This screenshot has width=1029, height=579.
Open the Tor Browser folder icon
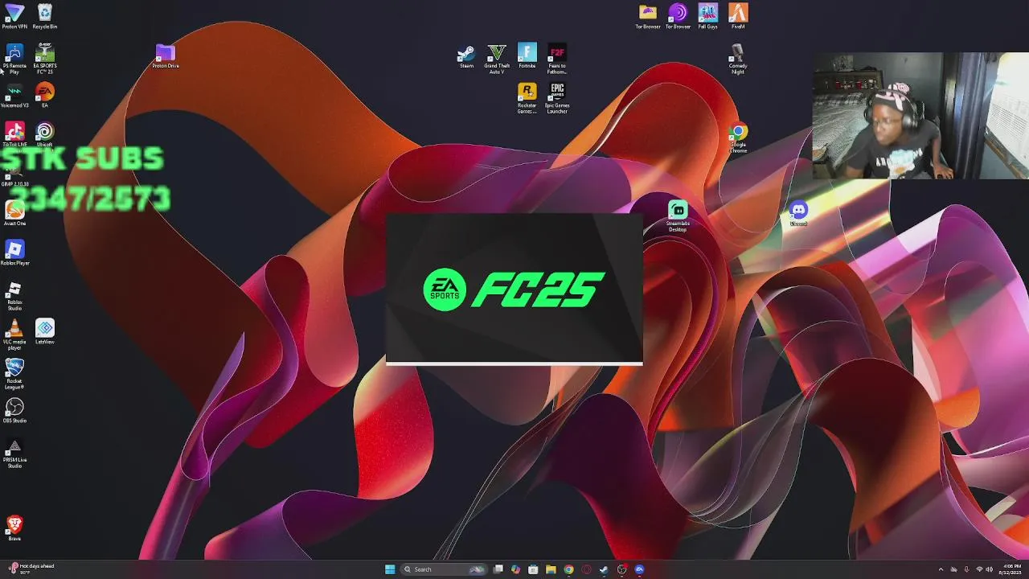(x=648, y=16)
